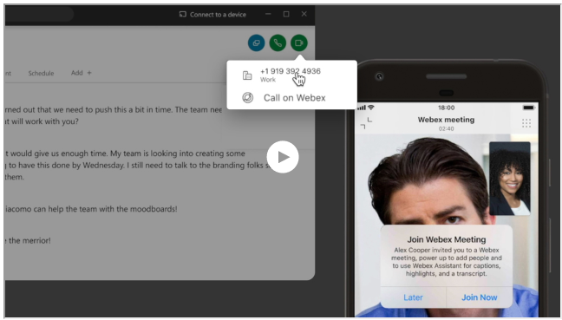Tap the woman's self-view video thumbnail
This screenshot has height=320, width=562.
[x=510, y=179]
